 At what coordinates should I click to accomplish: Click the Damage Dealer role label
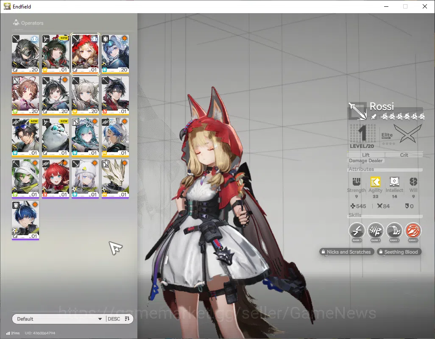(x=365, y=161)
